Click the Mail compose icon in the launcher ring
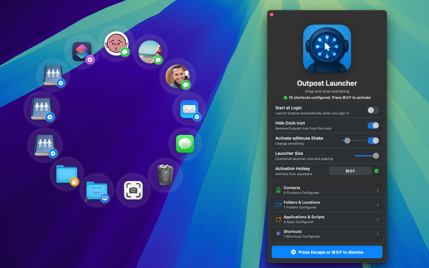This screenshot has width=429, height=268. coord(190,110)
